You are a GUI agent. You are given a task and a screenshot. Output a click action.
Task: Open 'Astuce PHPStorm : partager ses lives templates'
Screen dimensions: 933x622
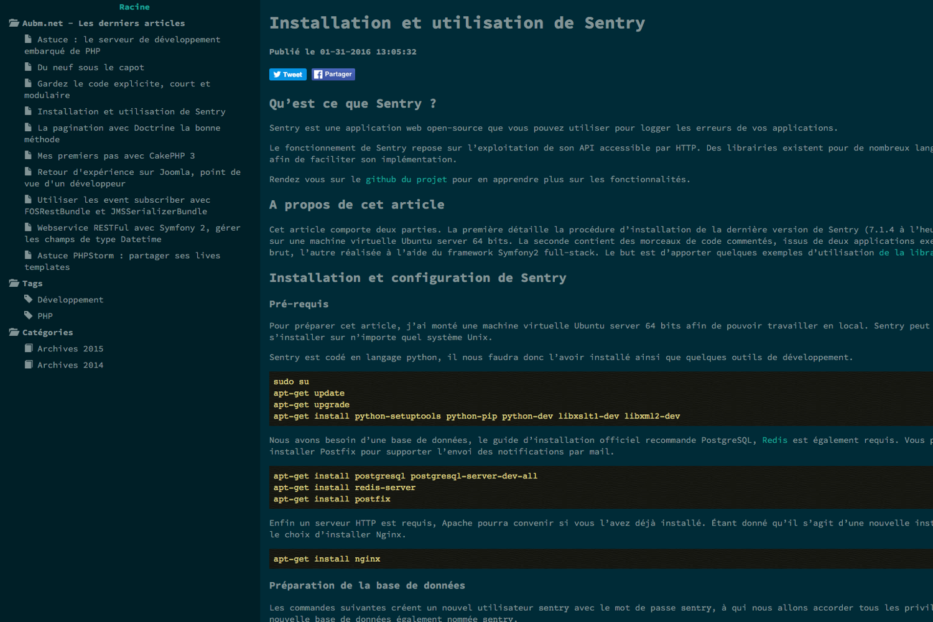[x=123, y=261]
